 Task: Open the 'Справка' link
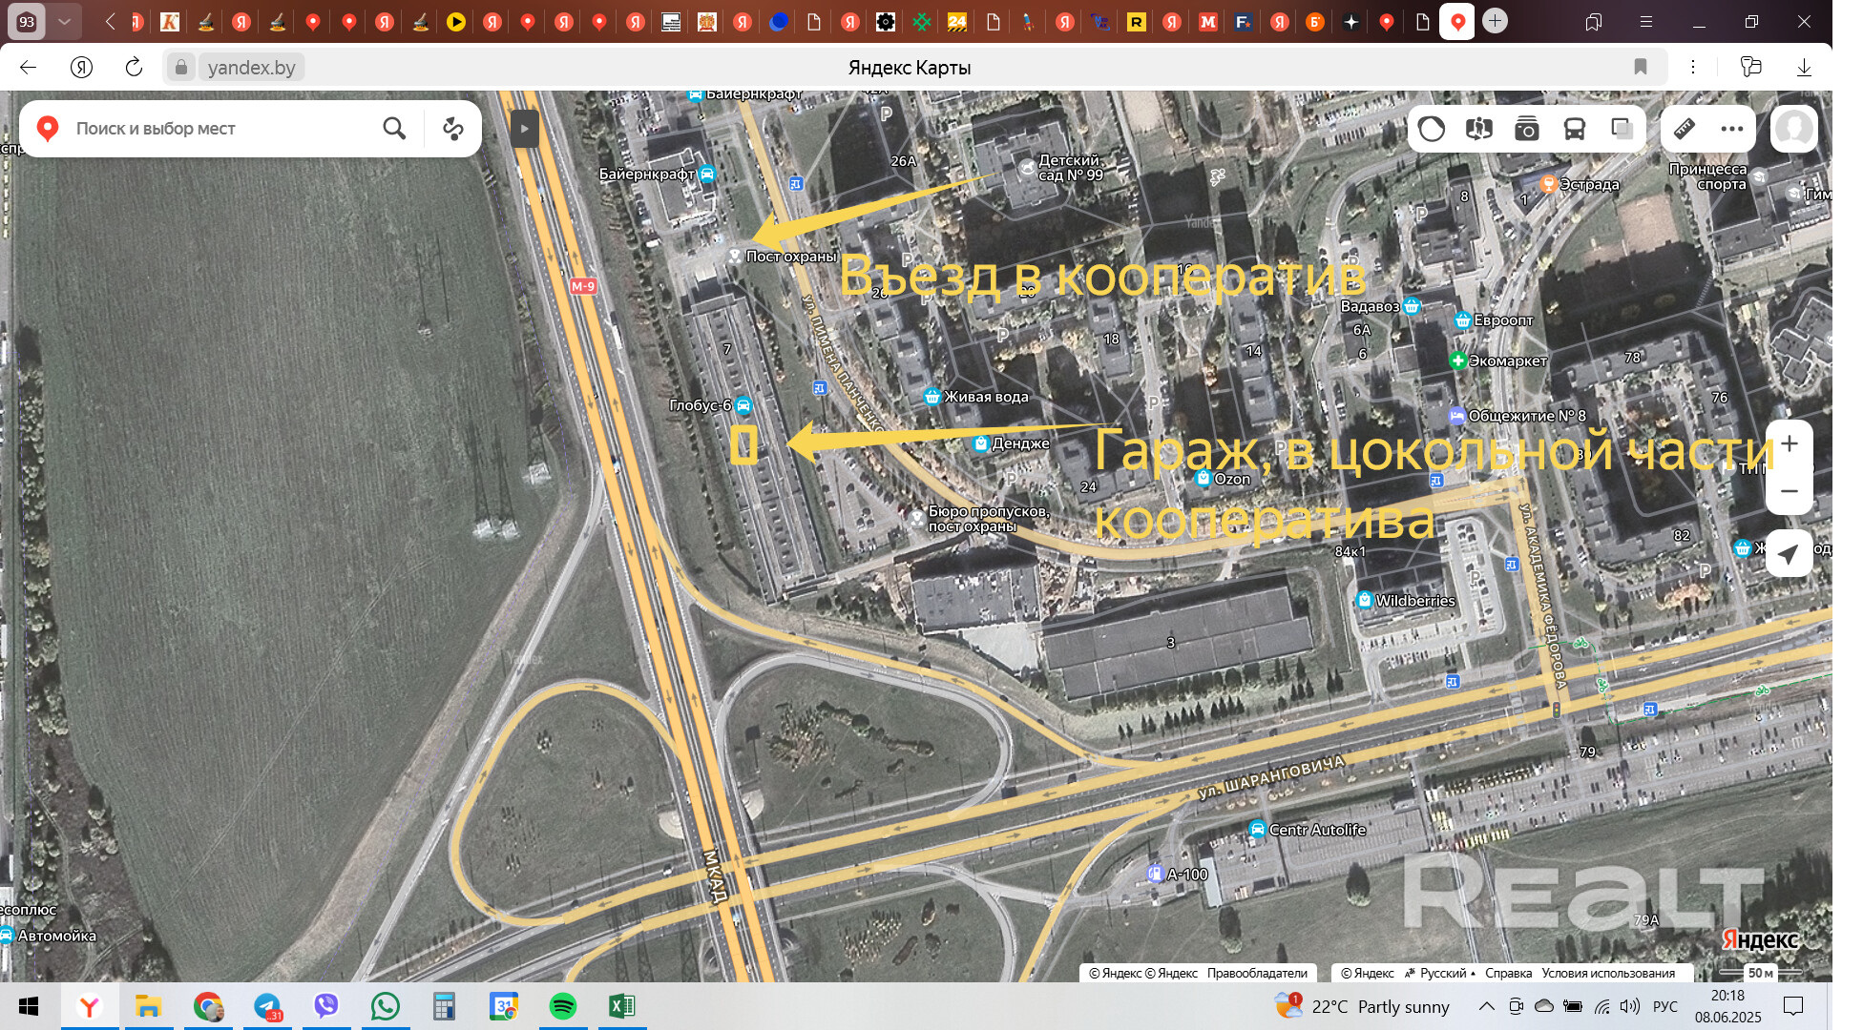click(1508, 973)
